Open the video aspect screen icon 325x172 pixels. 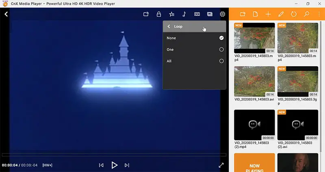tap(210, 14)
